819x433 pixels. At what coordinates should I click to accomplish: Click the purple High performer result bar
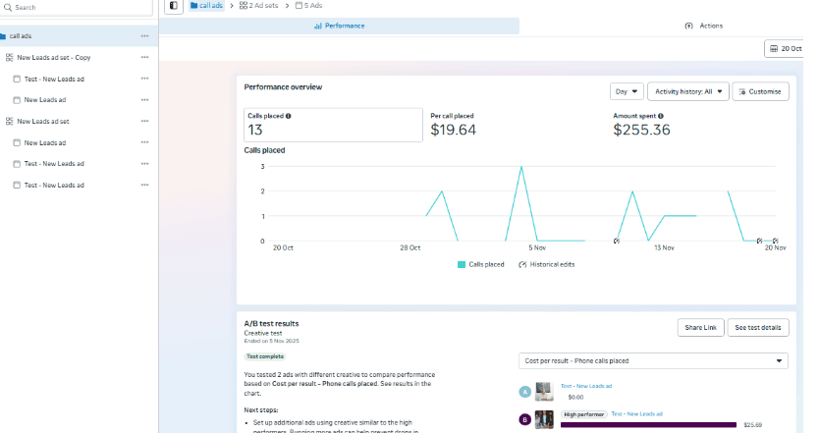[649, 424]
